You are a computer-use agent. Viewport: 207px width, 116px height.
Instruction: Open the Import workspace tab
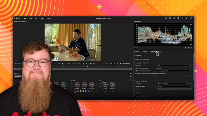pyautogui.click(x=31, y=18)
